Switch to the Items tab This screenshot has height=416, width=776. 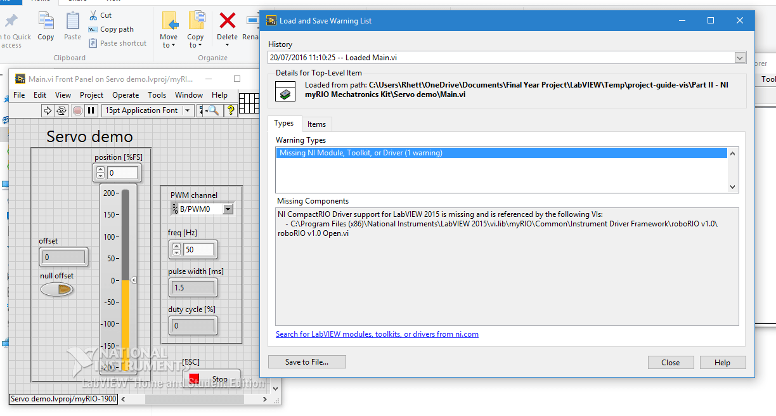(x=316, y=124)
